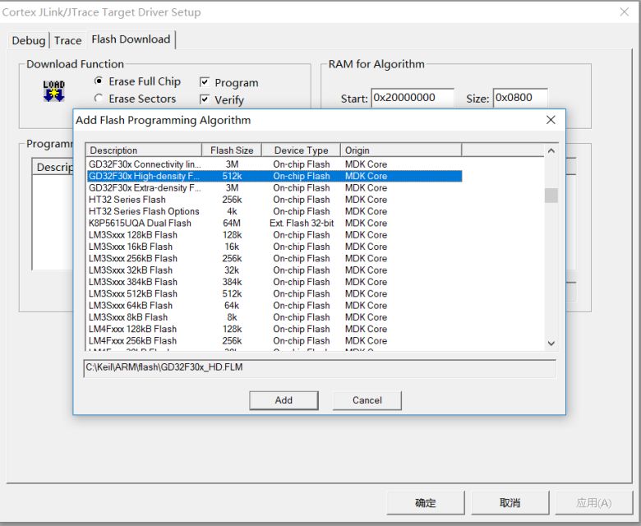
Task: Click the 确定 confirm button
Action: (426, 503)
